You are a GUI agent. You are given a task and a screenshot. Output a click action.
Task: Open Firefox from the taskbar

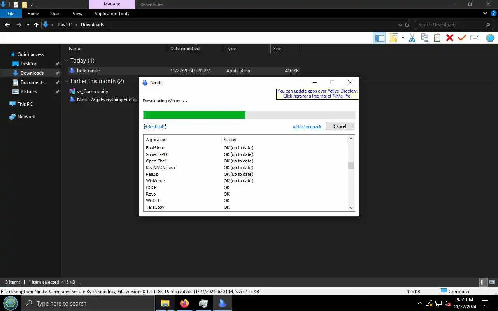pyautogui.click(x=184, y=303)
